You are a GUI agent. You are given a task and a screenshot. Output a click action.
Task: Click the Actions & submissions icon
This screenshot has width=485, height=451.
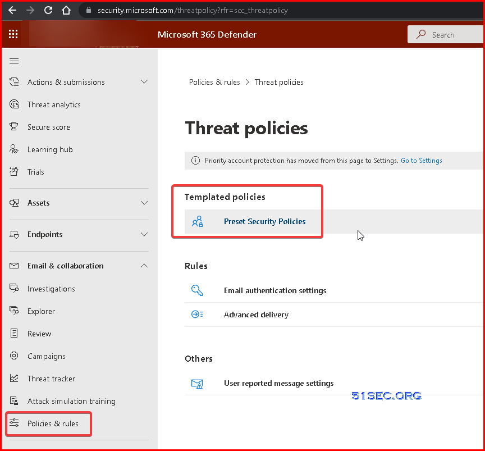[14, 81]
